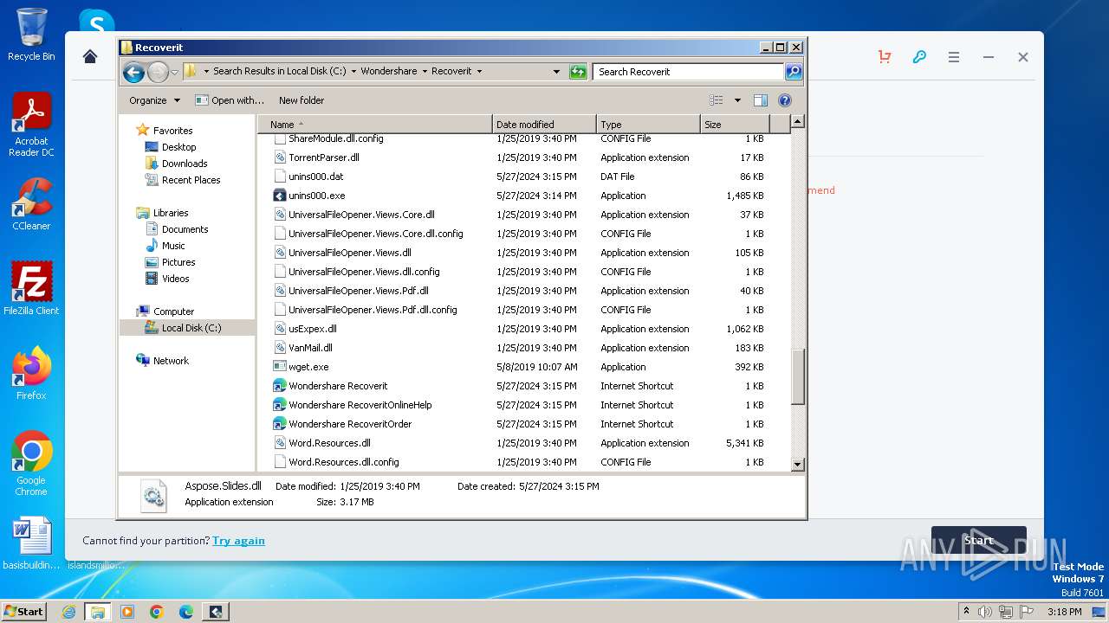The image size is (1109, 623).
Task: Open the recent pages dropdown arrow
Action: click(174, 72)
